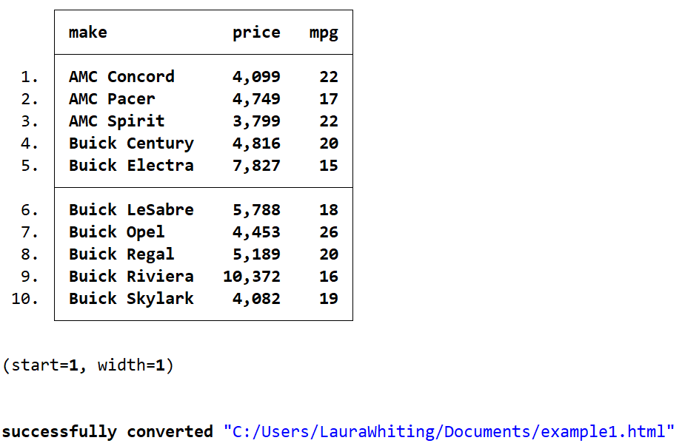
Task: Click row number '10.'
Action: (x=24, y=298)
